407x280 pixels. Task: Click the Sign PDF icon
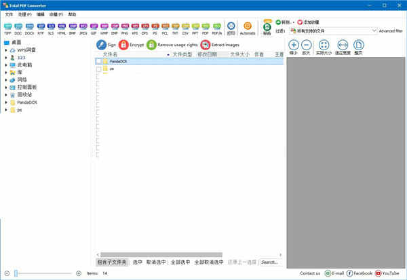coord(101,45)
